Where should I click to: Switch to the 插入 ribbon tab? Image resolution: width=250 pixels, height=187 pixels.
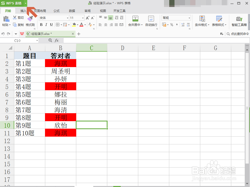click(23, 11)
